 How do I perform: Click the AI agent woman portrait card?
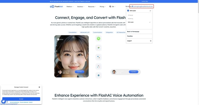click(x=71, y=56)
